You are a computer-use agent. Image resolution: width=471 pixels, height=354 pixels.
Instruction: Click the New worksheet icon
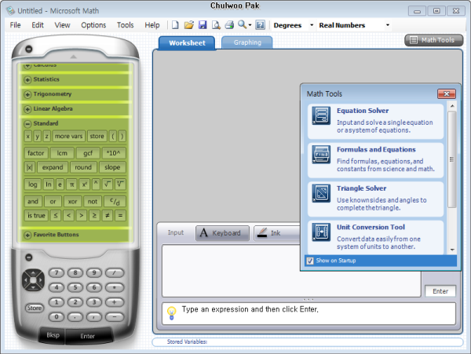(x=175, y=25)
